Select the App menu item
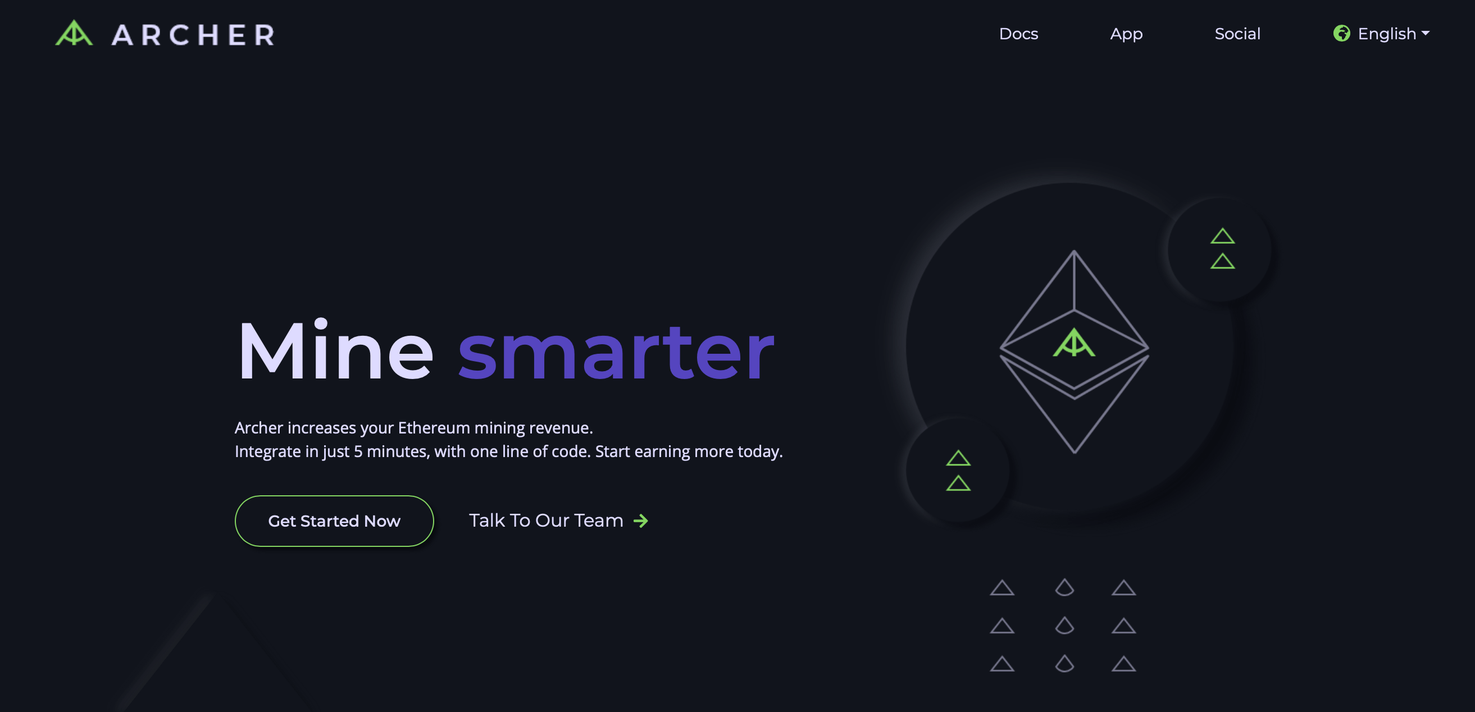Image resolution: width=1475 pixels, height=712 pixels. (1126, 34)
